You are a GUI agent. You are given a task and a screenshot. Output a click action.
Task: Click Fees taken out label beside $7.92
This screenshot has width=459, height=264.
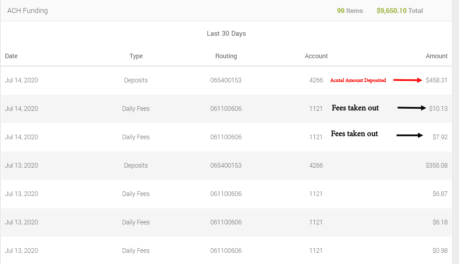tap(354, 134)
